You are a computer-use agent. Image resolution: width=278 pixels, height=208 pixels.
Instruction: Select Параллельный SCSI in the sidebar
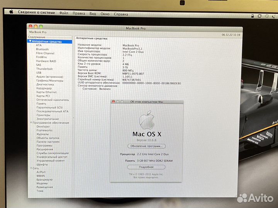click(x=49, y=107)
